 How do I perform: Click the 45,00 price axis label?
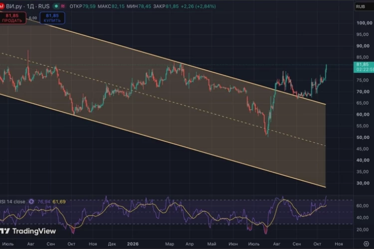tap(363, 149)
